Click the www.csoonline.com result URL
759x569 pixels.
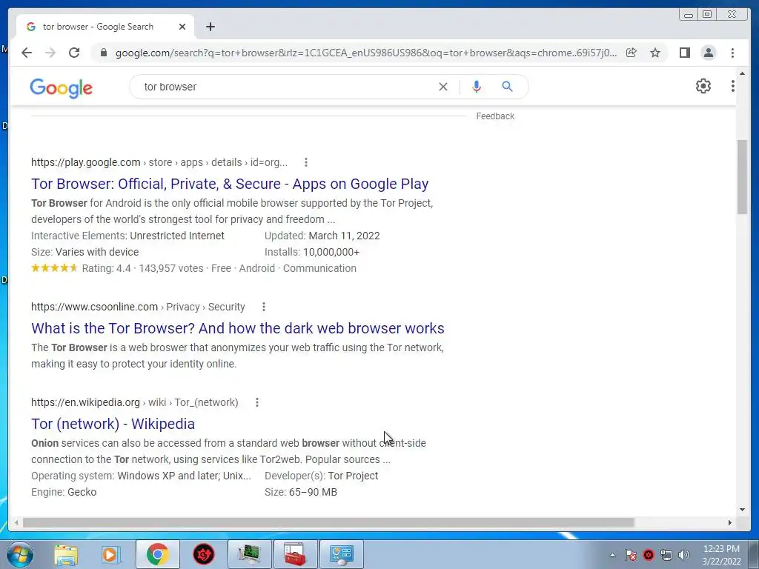click(x=138, y=307)
